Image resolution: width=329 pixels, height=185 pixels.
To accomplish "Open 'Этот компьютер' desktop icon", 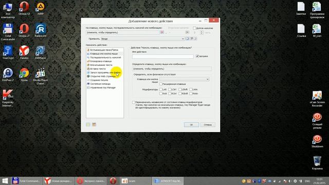I will (8, 10).
